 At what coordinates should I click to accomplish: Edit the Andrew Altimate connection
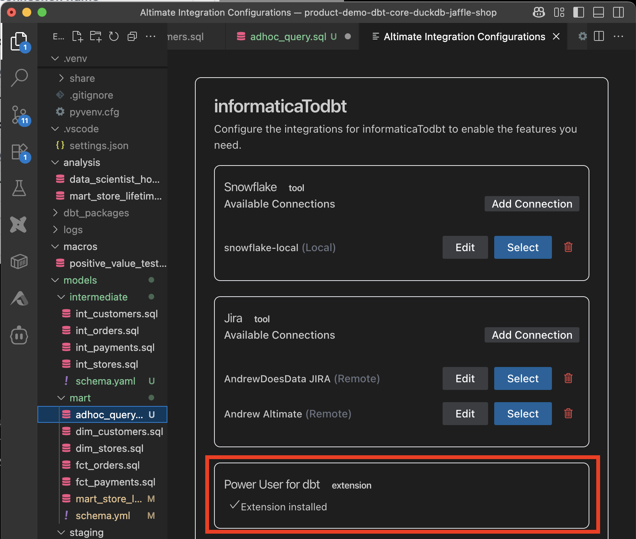point(465,414)
